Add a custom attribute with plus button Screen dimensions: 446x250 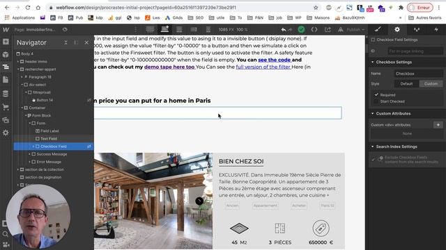(438, 125)
